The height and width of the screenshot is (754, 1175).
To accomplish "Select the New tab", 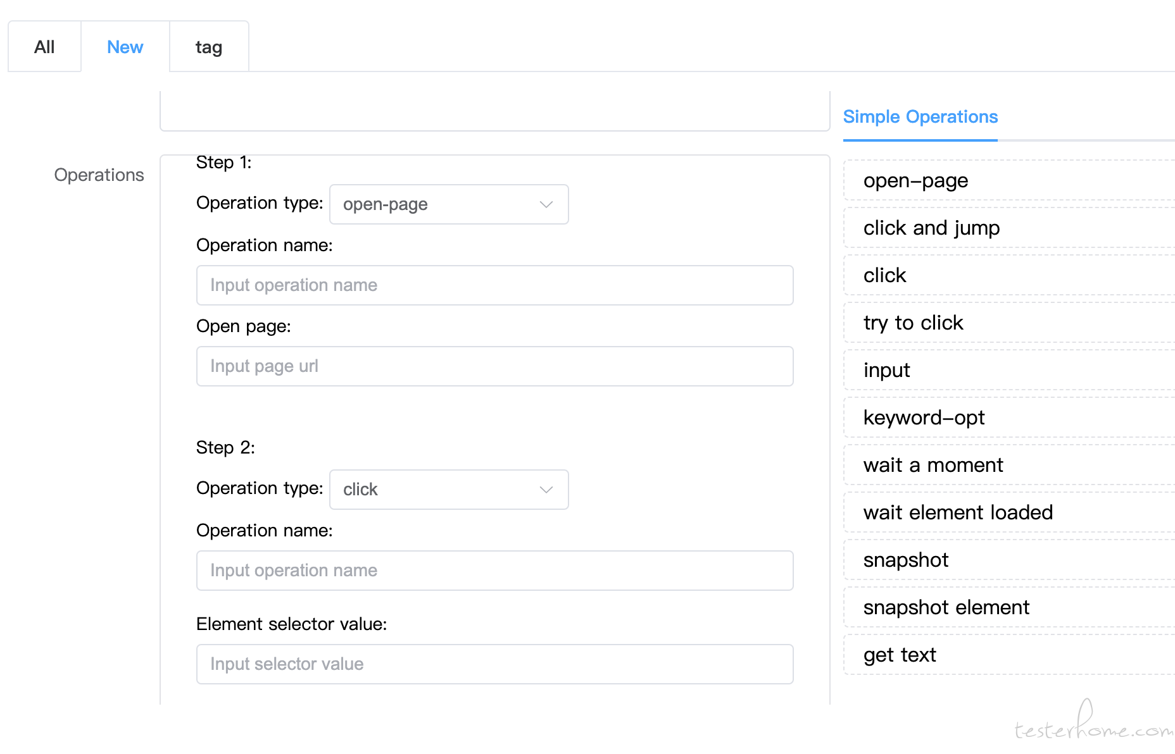I will tap(125, 47).
